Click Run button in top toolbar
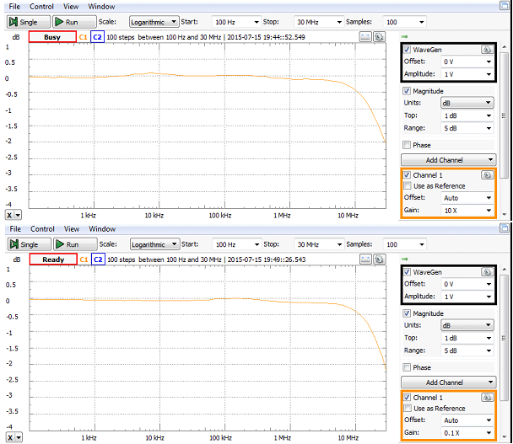 point(74,22)
